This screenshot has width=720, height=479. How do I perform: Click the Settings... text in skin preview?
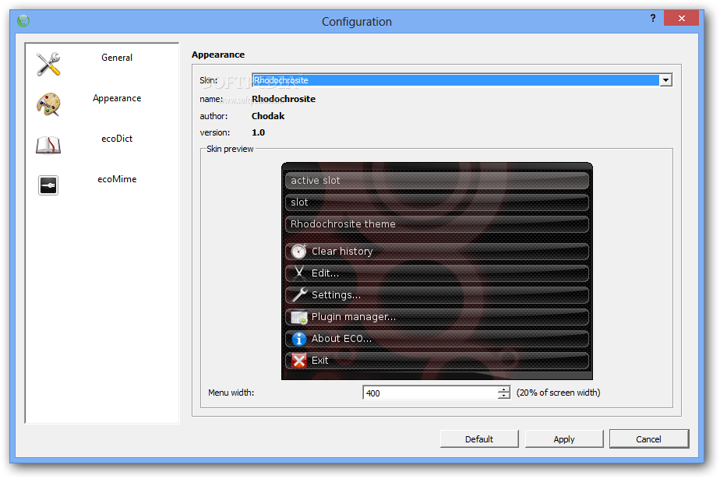click(x=336, y=295)
